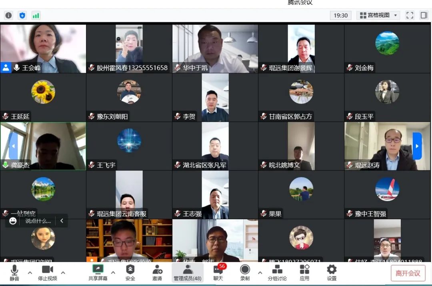Go to previous page of participants
This screenshot has width=432, height=286.
click(13, 146)
